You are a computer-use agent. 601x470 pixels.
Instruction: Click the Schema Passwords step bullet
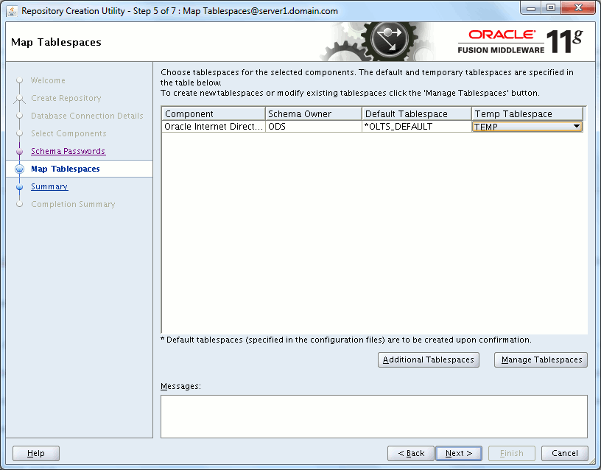click(20, 152)
